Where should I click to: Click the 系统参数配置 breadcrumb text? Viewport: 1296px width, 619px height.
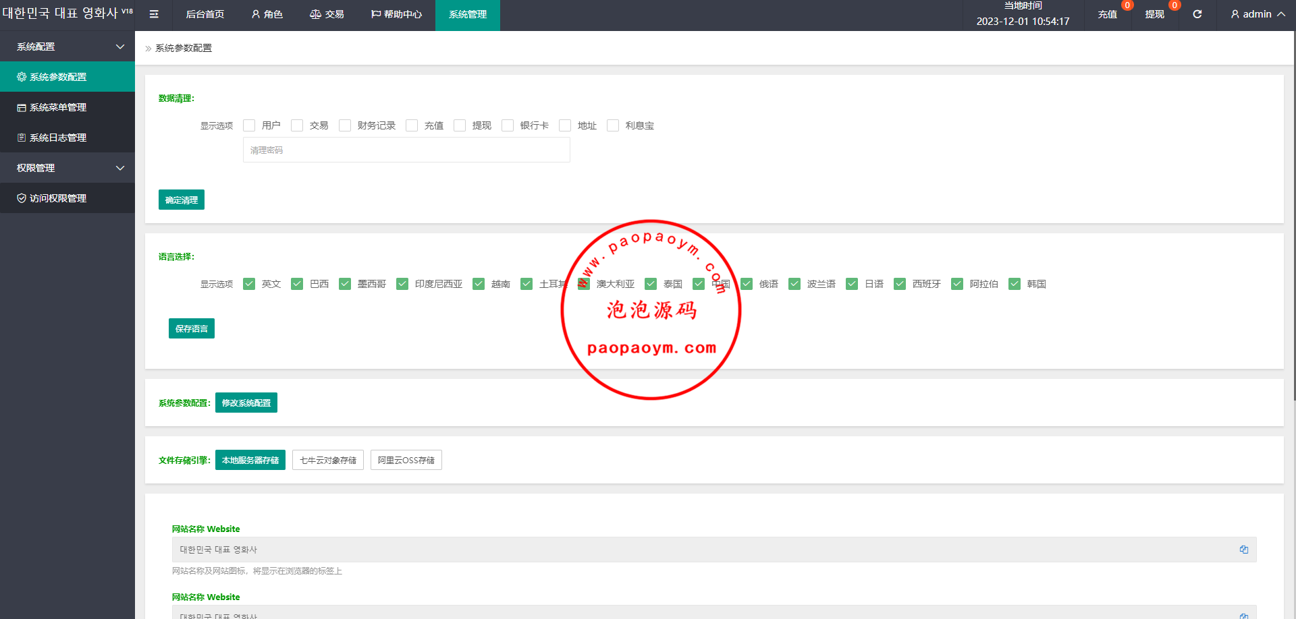point(184,48)
